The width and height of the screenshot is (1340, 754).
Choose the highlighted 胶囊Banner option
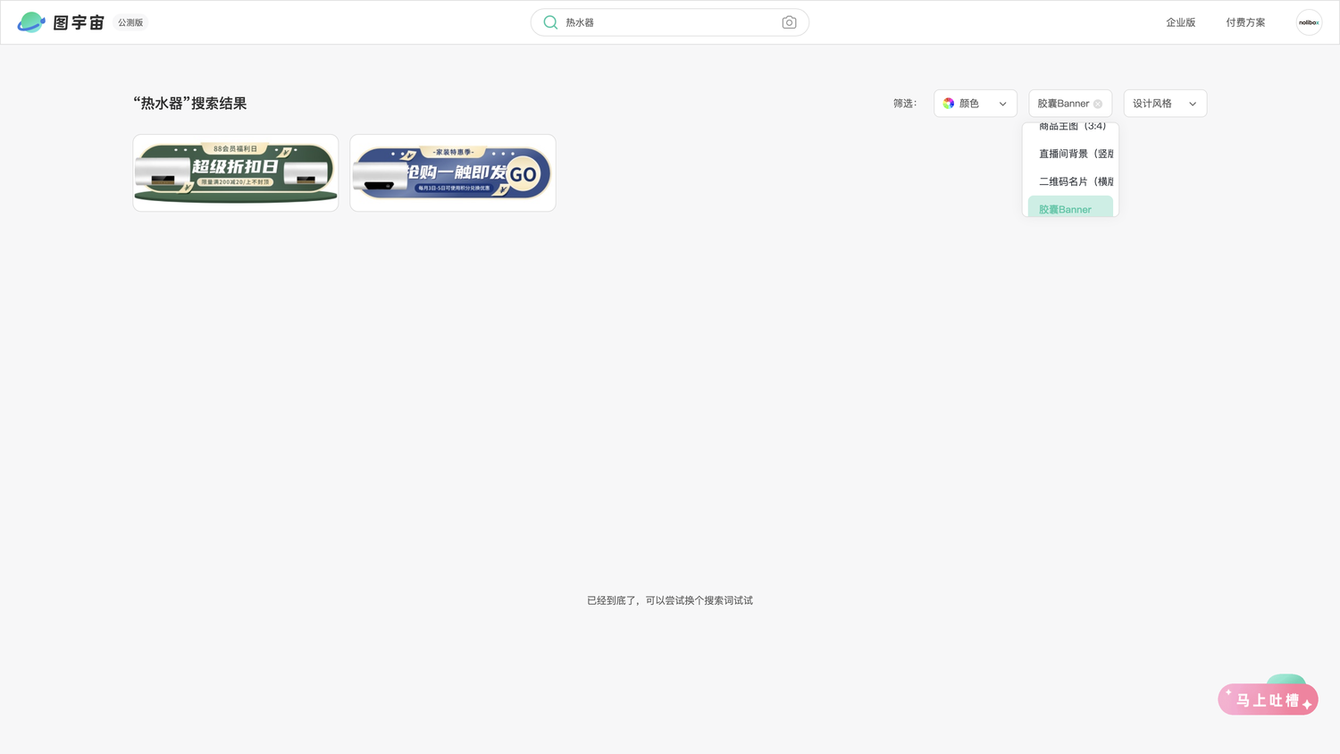pyautogui.click(x=1070, y=207)
